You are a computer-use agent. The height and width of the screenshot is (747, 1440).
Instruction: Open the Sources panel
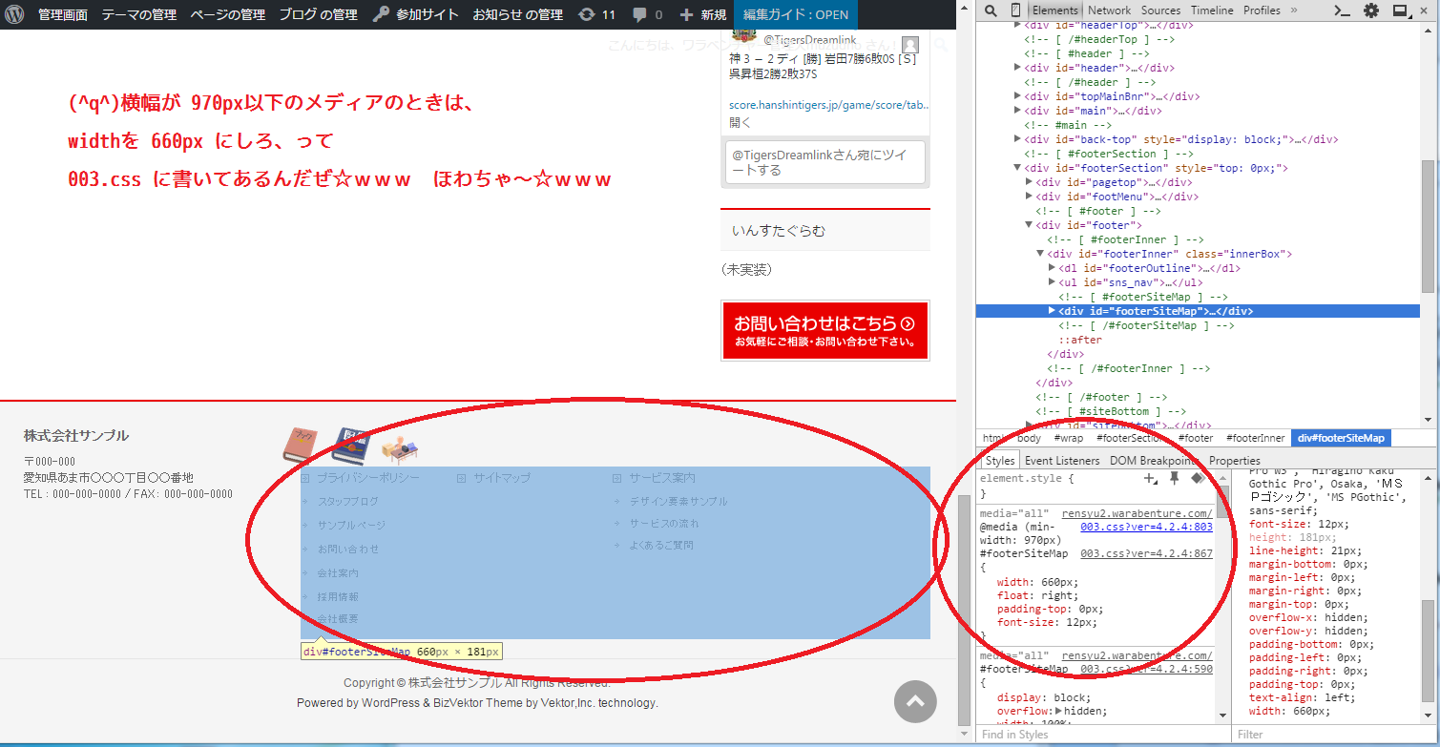(x=1160, y=10)
